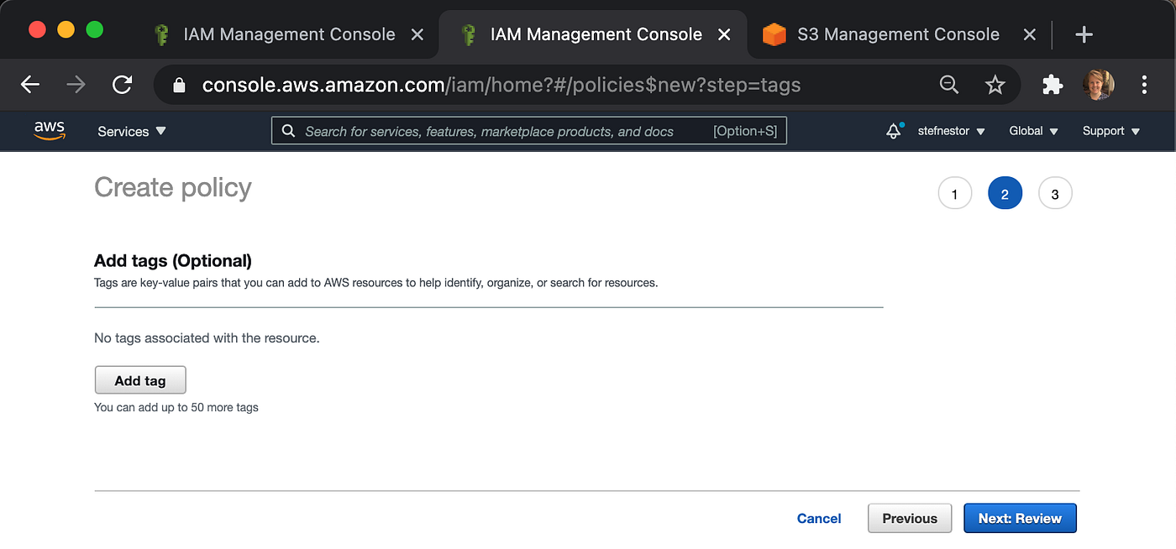This screenshot has height=549, width=1176.
Task: Open the Support dropdown menu
Action: click(x=1110, y=131)
